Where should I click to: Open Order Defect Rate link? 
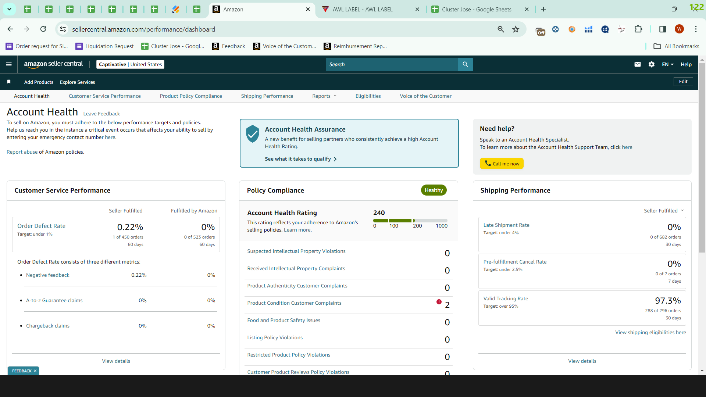pyautogui.click(x=42, y=226)
